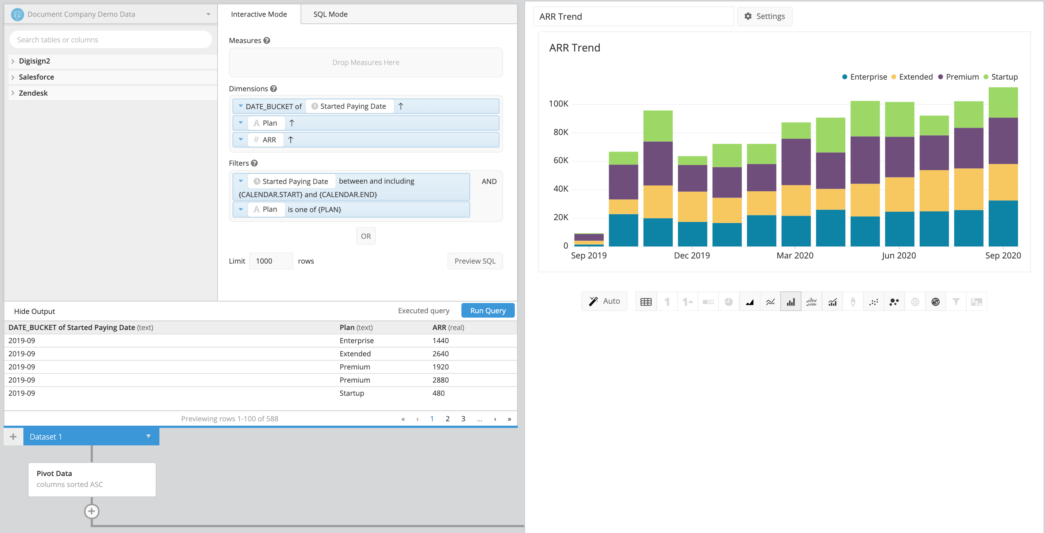This screenshot has width=1045, height=533.
Task: Toggle the AND filter operator
Action: pos(489,181)
